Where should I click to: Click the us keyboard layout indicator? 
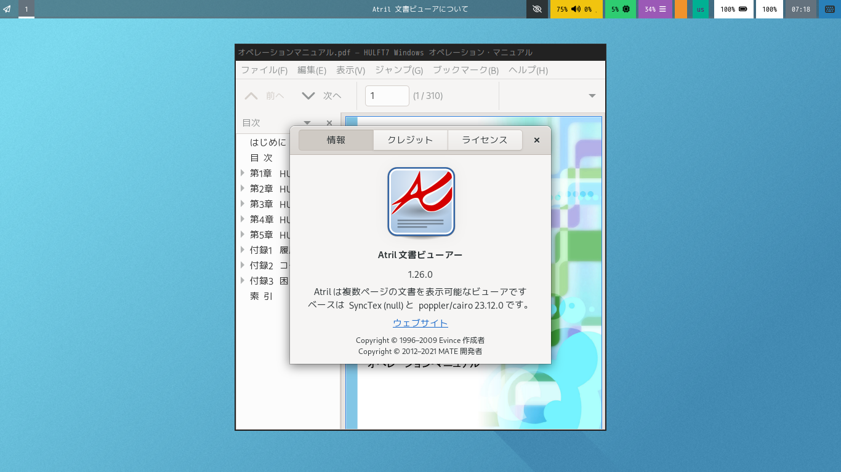click(701, 9)
